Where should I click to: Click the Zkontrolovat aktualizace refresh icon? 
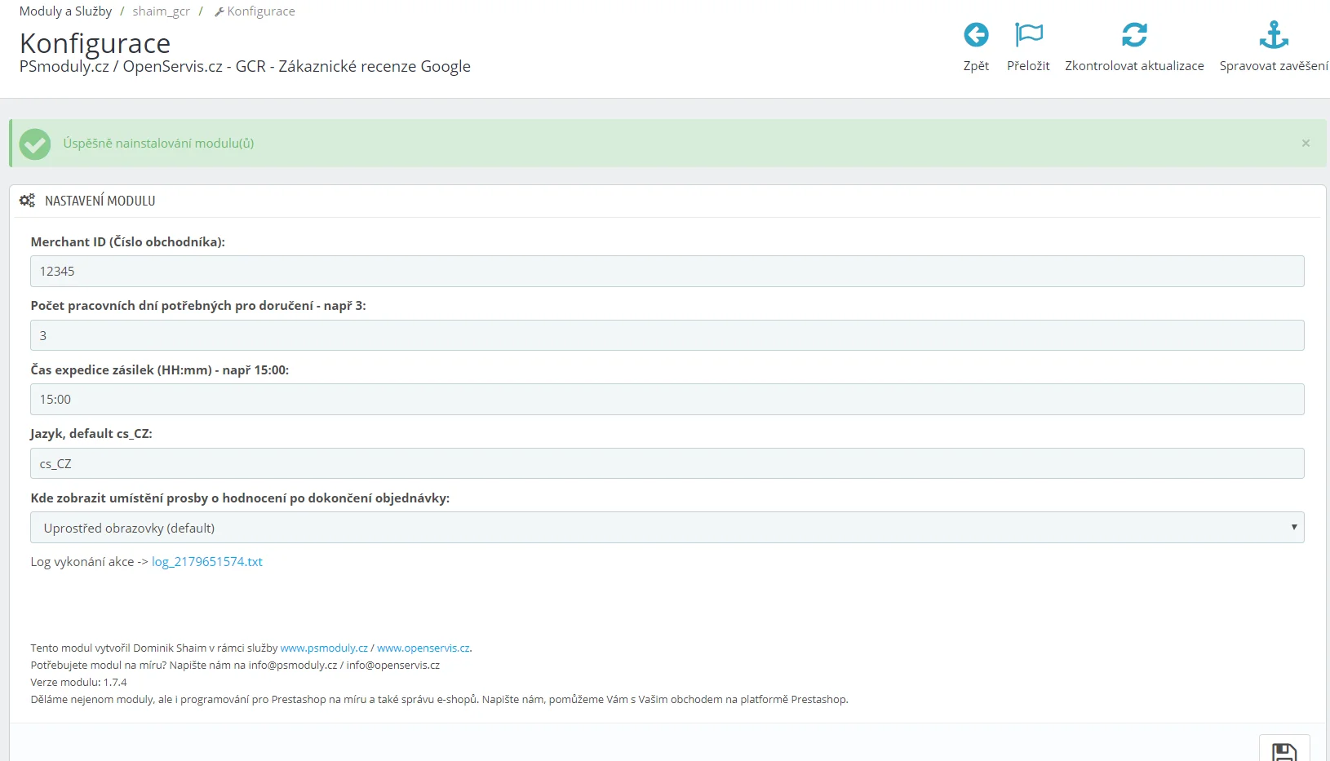coord(1134,35)
